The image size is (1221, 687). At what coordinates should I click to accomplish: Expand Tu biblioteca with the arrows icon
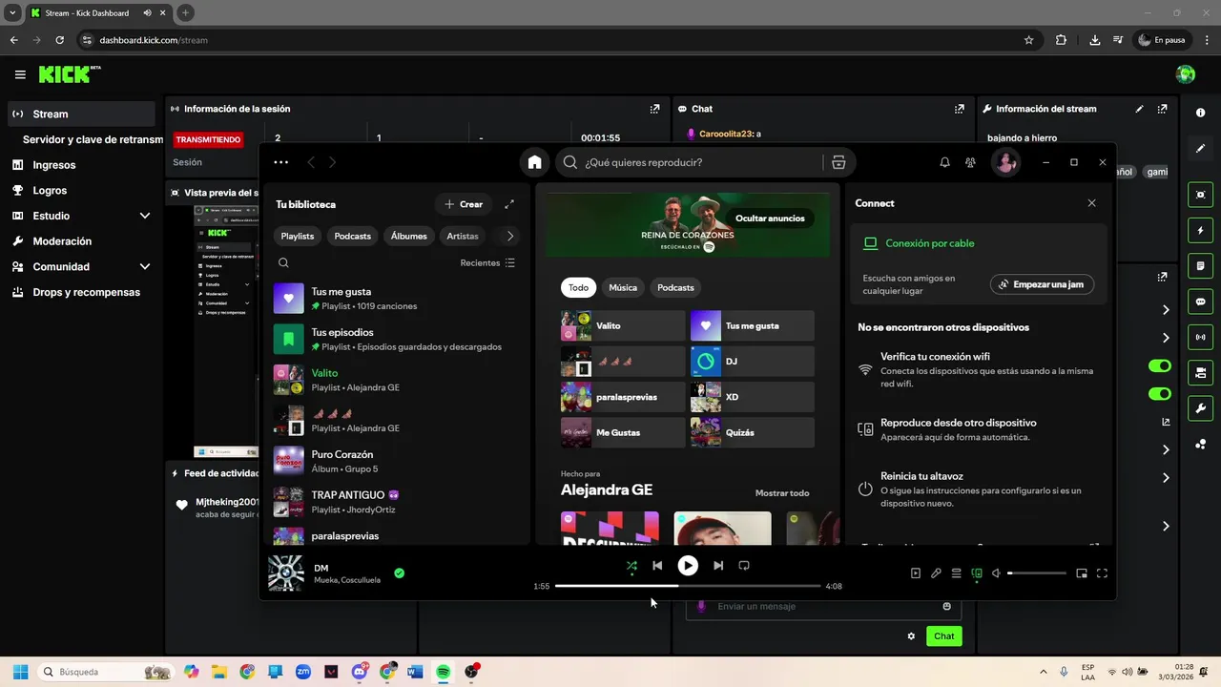click(x=509, y=204)
